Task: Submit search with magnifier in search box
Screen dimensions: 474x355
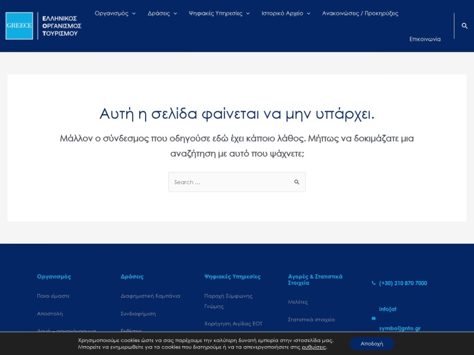Action: pos(297,182)
